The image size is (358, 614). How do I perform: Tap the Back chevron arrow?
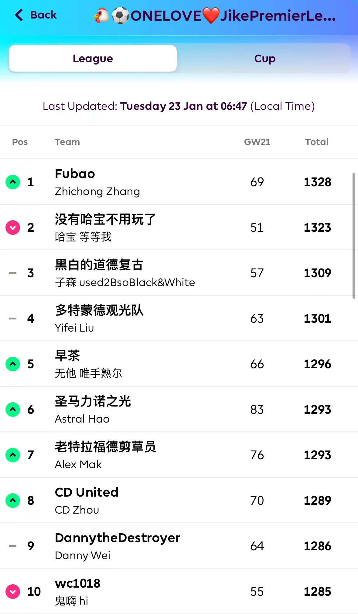(19, 15)
